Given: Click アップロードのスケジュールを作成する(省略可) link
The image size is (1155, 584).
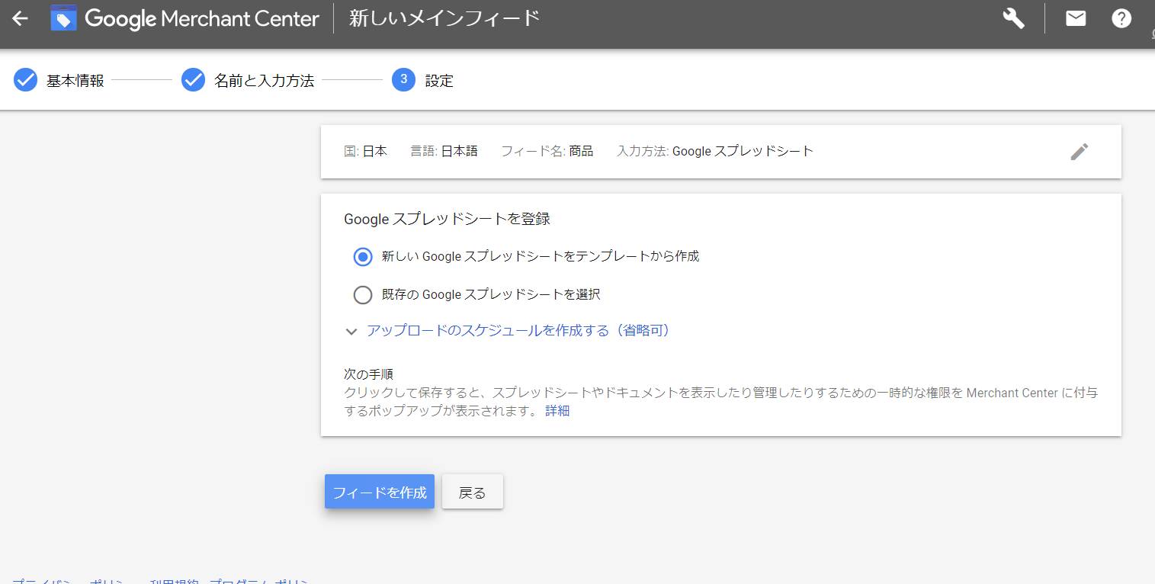Looking at the screenshot, I should tap(518, 331).
